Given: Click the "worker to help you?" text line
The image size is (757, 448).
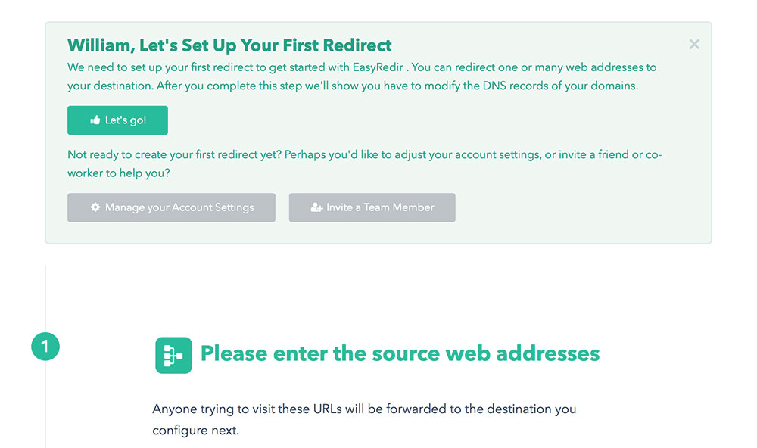Looking at the screenshot, I should [119, 173].
